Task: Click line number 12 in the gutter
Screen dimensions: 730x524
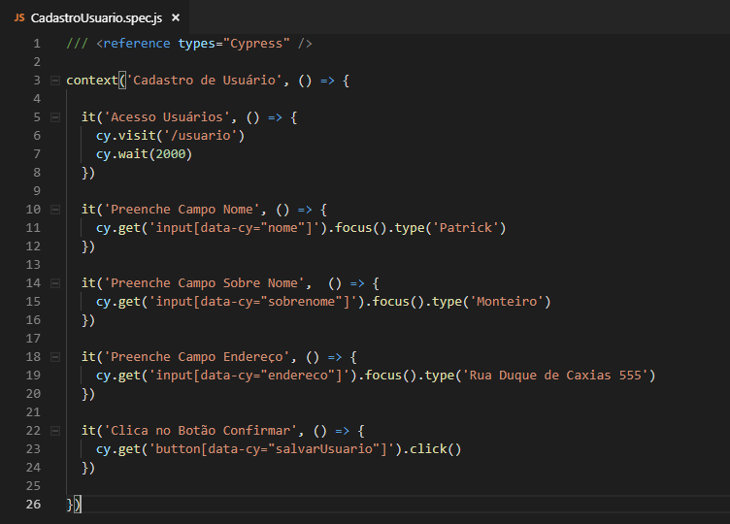Action: pos(33,265)
